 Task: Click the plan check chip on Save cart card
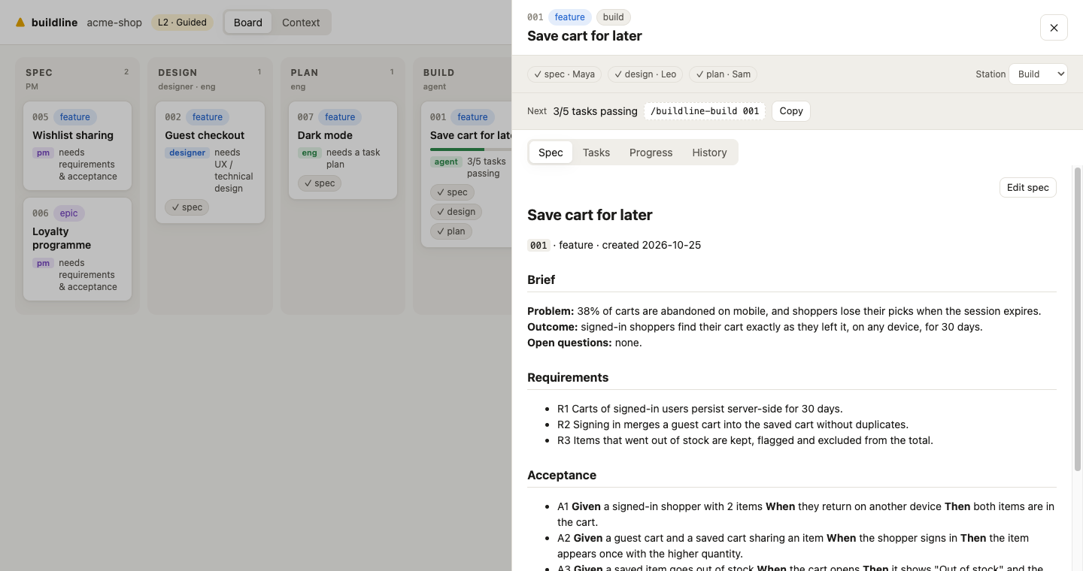tap(451, 231)
